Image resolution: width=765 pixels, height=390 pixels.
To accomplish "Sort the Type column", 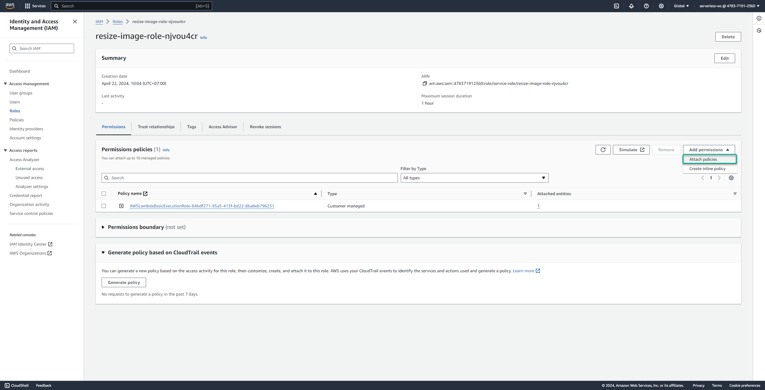I will pos(525,194).
